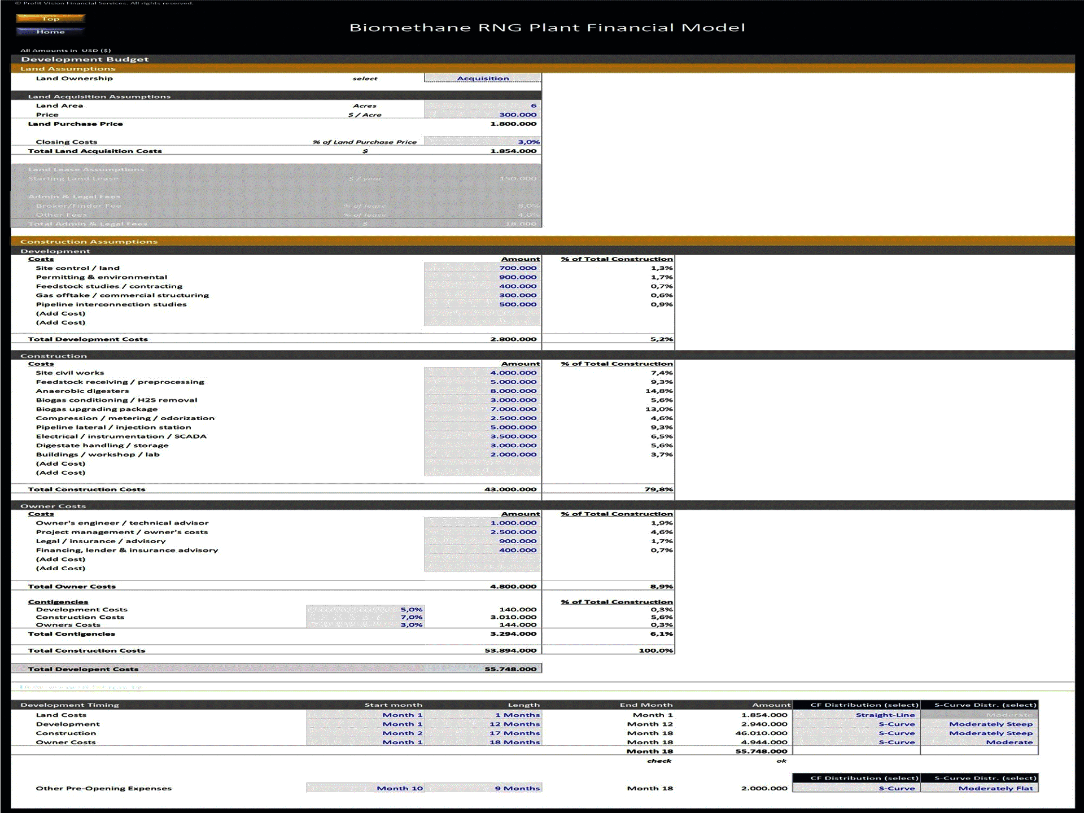This screenshot has height=813, width=1084.
Task: Open the Land Costs start month dropdown
Action: click(x=365, y=715)
